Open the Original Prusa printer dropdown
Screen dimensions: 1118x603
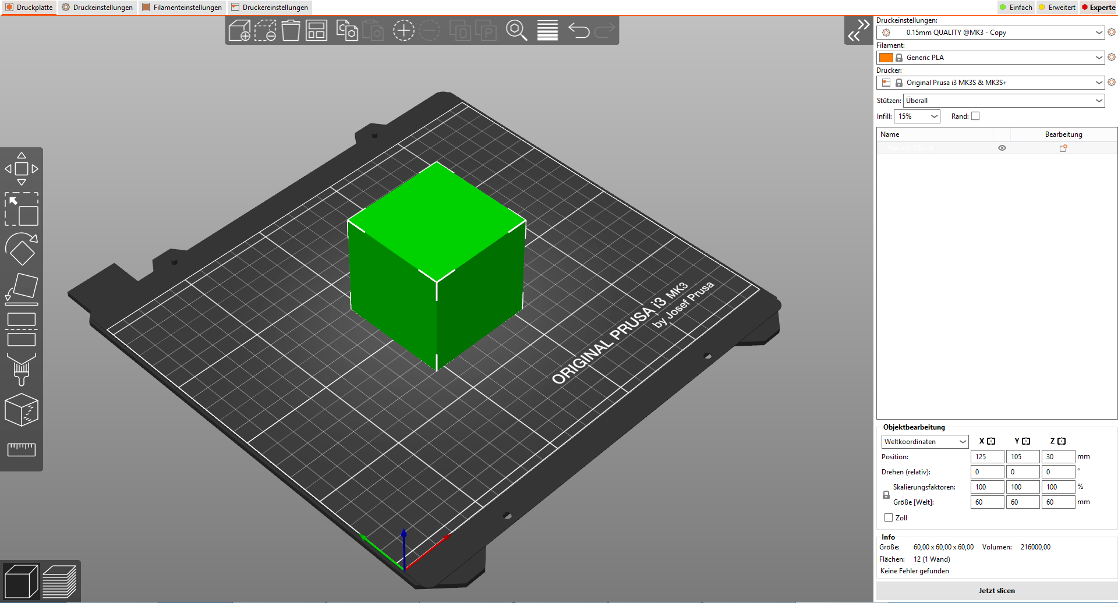pos(990,82)
